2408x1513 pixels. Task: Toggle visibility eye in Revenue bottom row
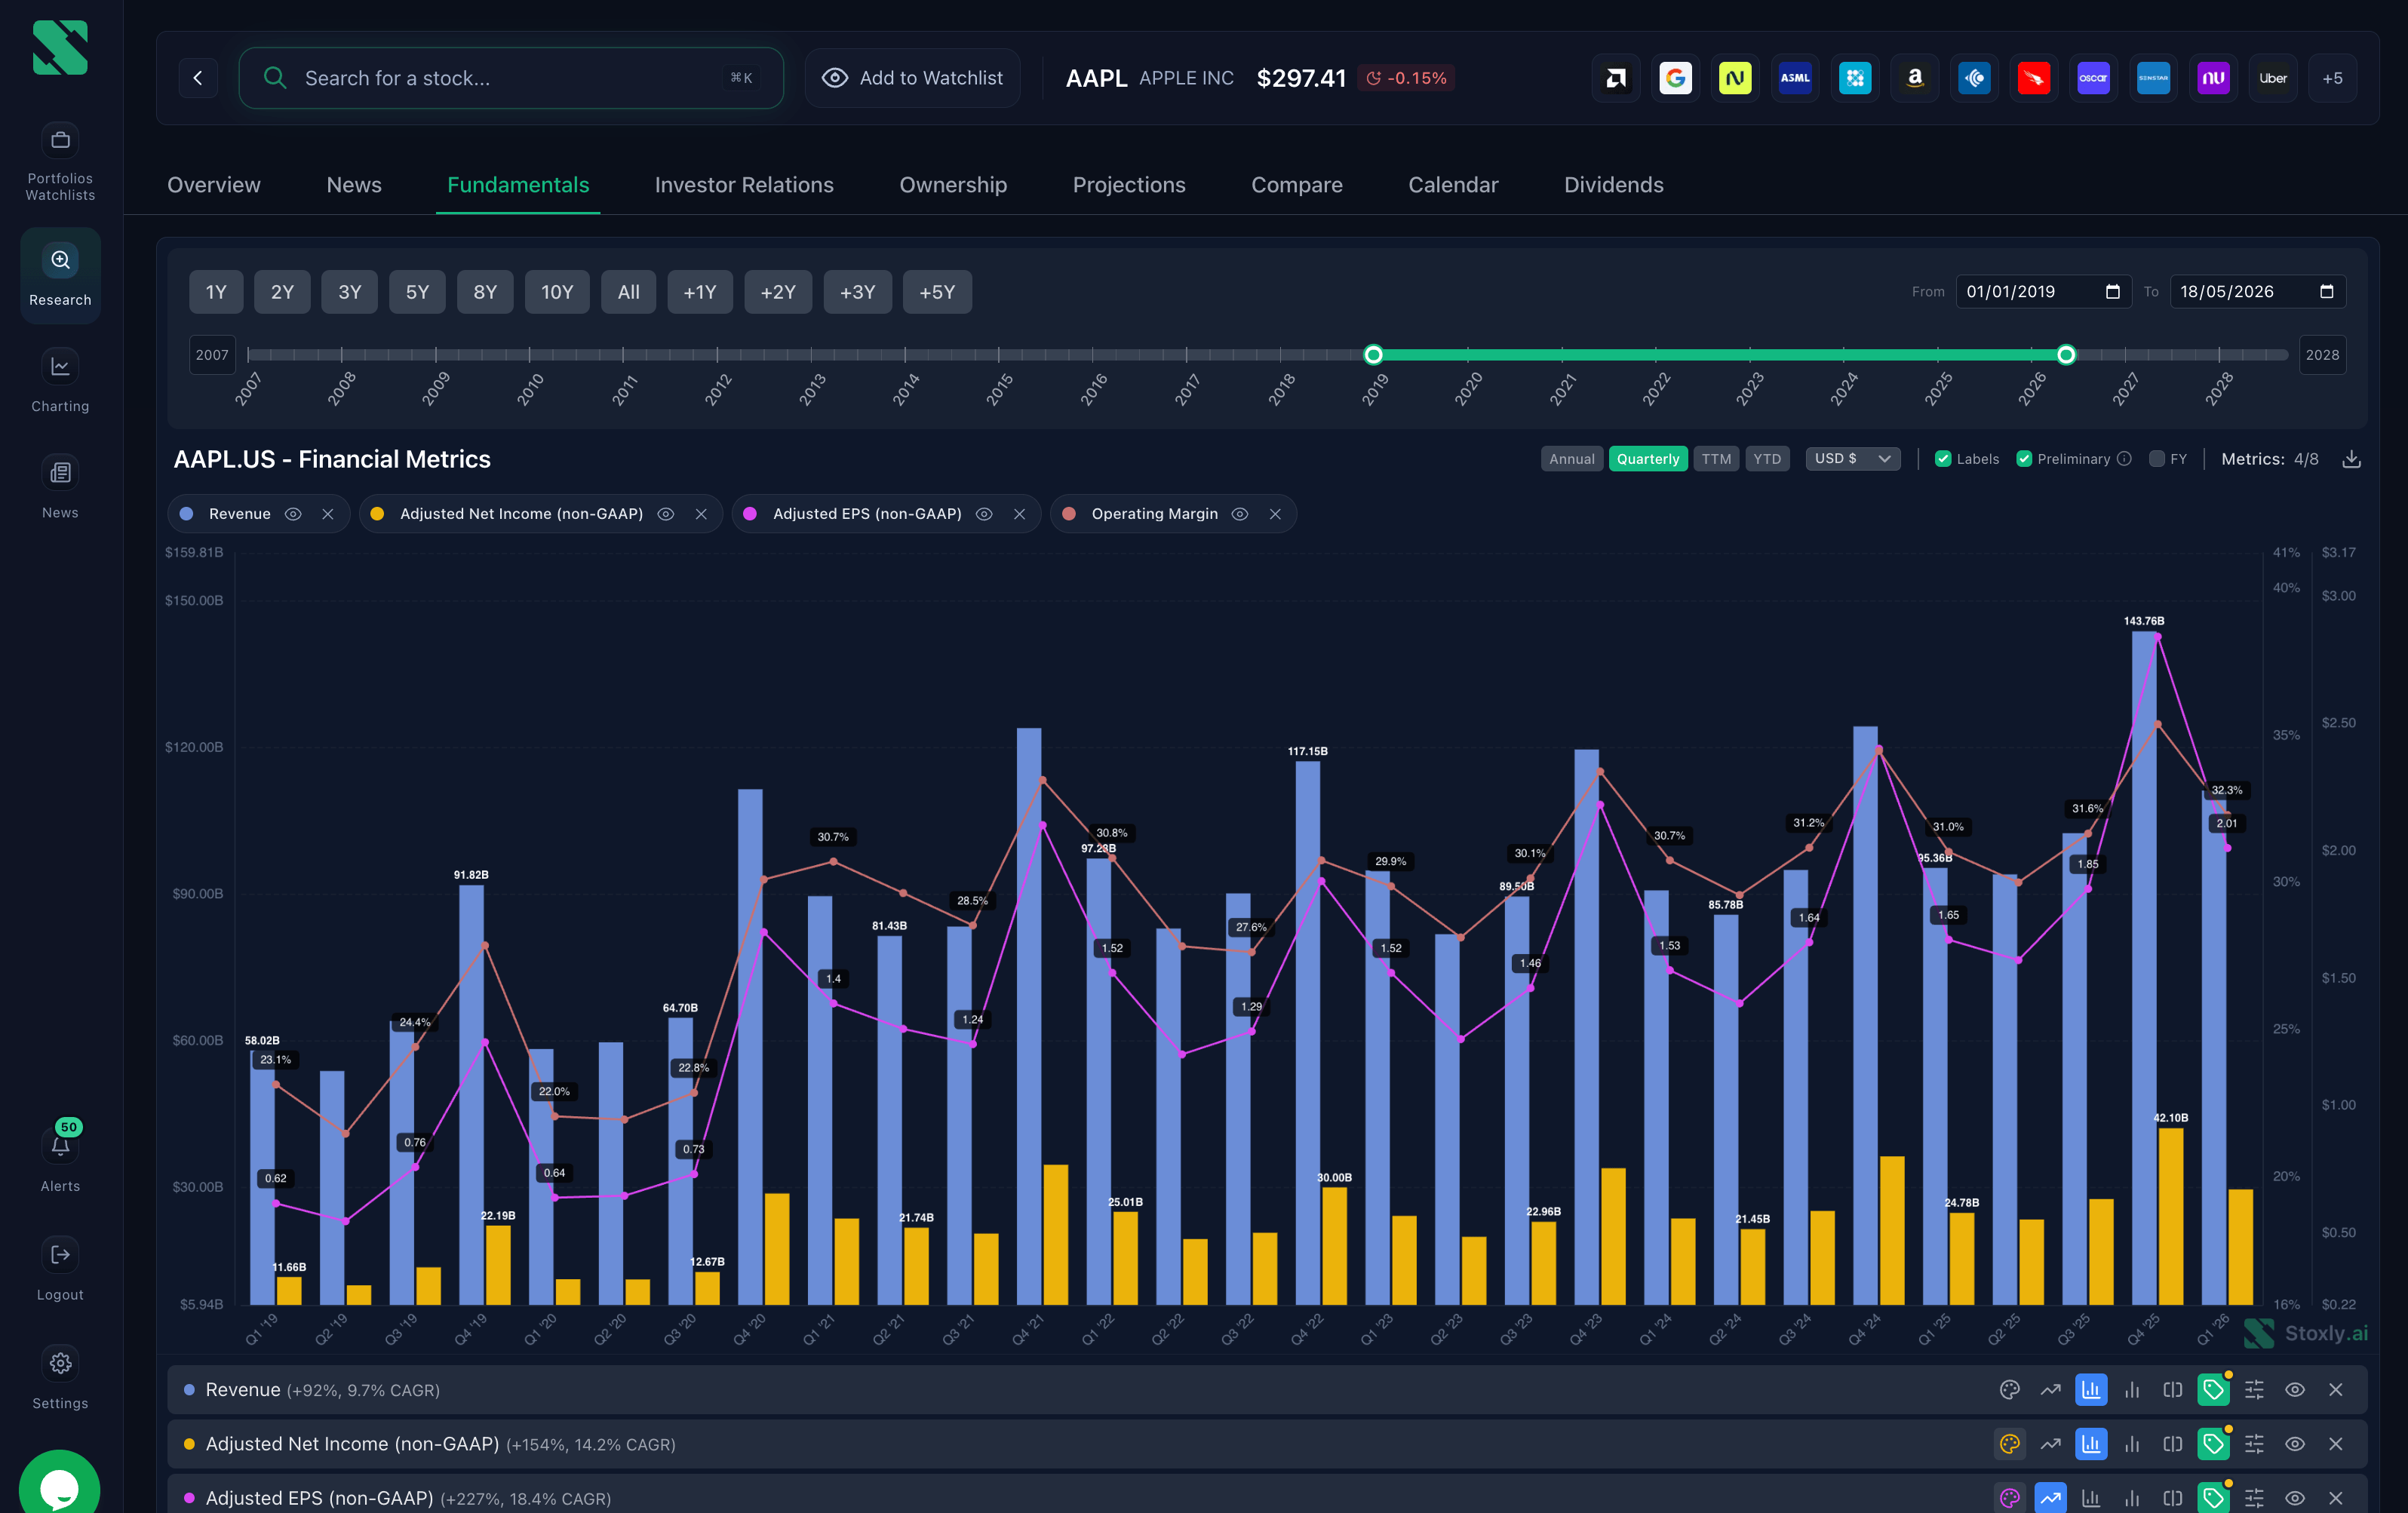(x=2295, y=1390)
